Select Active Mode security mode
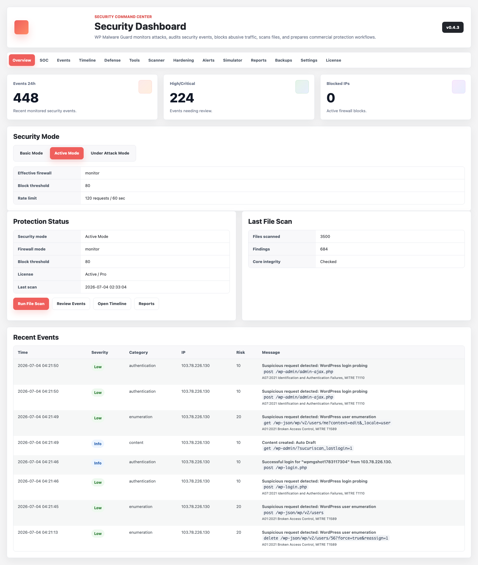 [x=67, y=153]
